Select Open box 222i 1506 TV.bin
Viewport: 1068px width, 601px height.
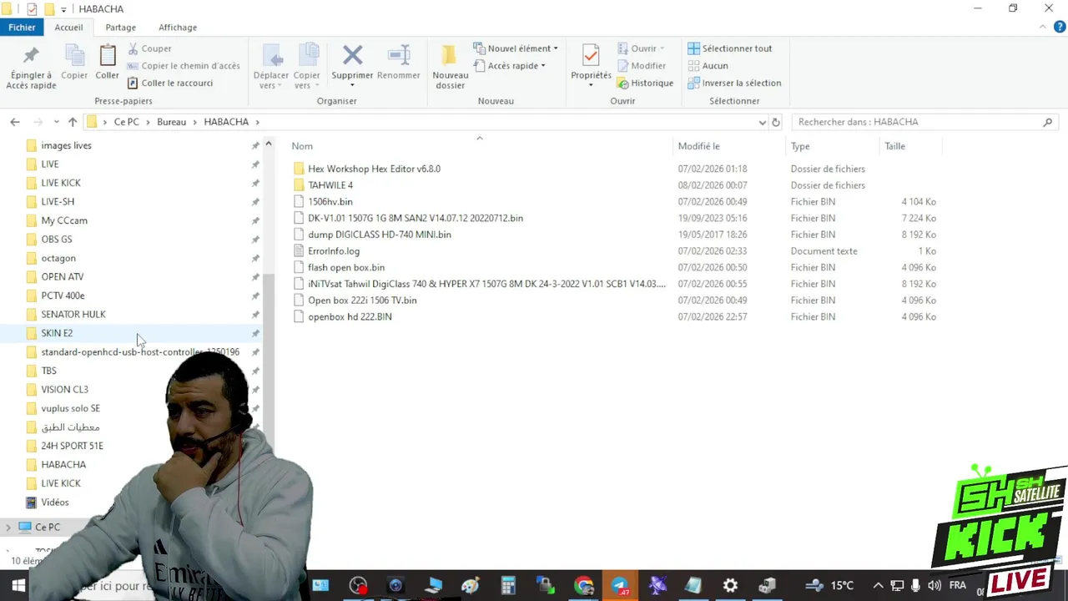362,300
